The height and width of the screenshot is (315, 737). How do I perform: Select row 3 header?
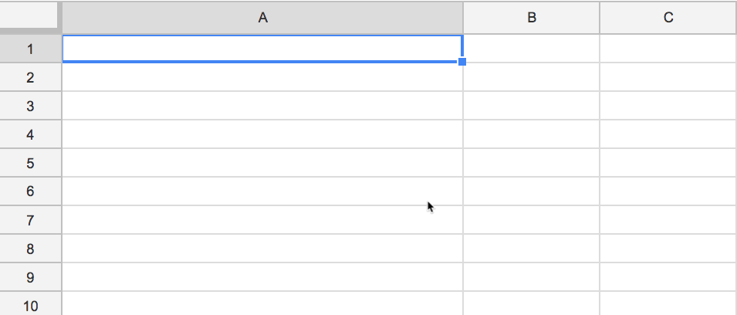30,107
